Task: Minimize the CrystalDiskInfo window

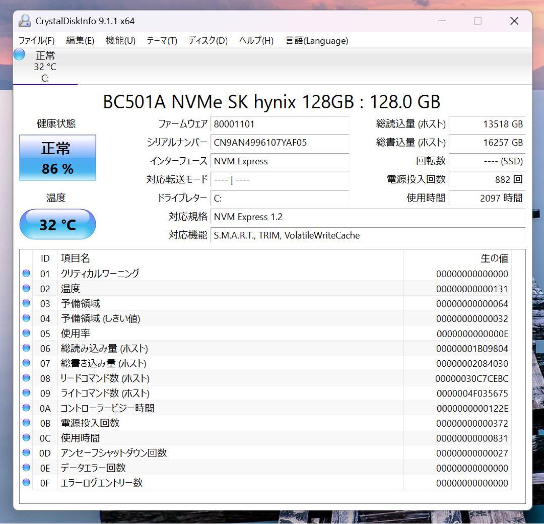Action: 442,21
